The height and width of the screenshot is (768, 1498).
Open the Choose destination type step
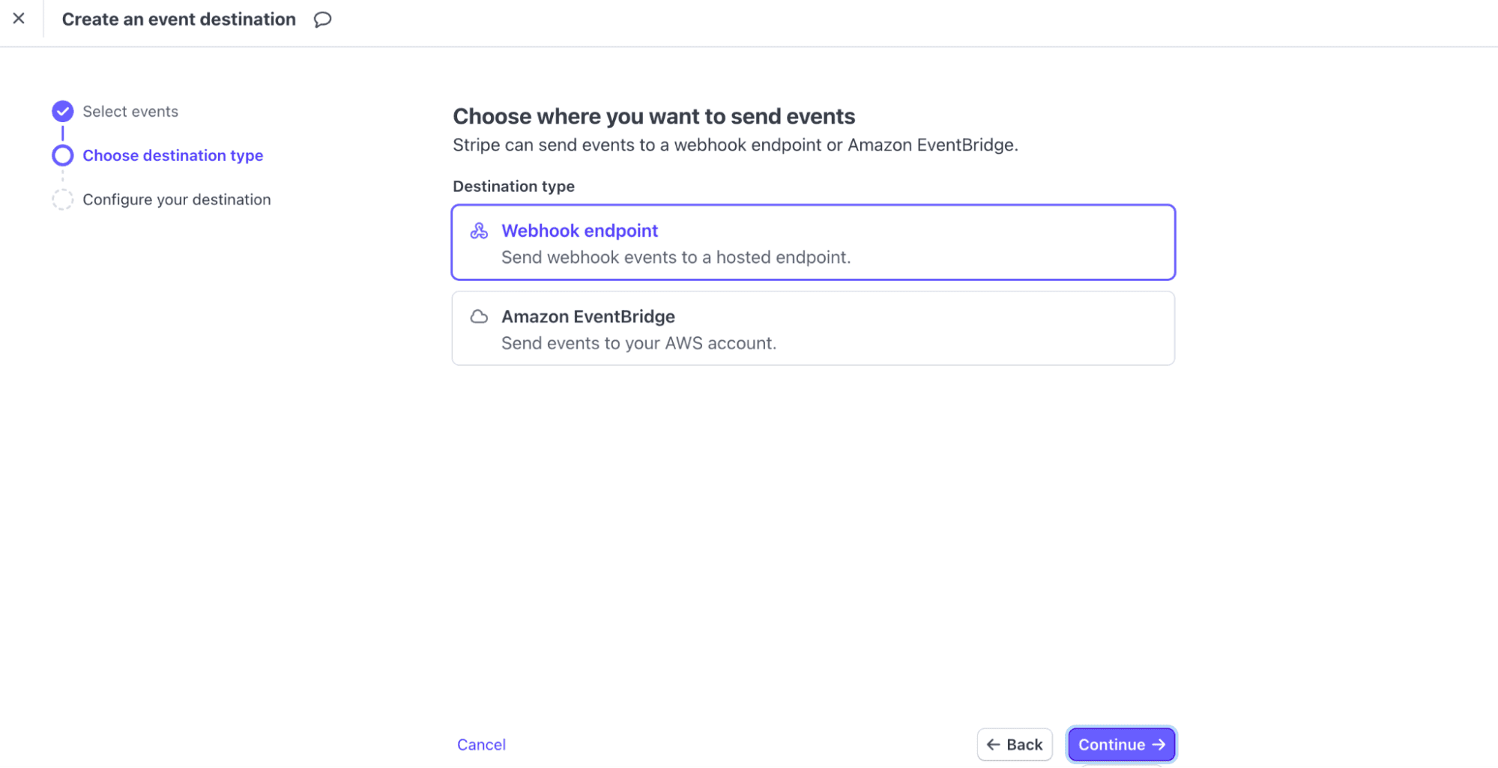click(x=172, y=155)
